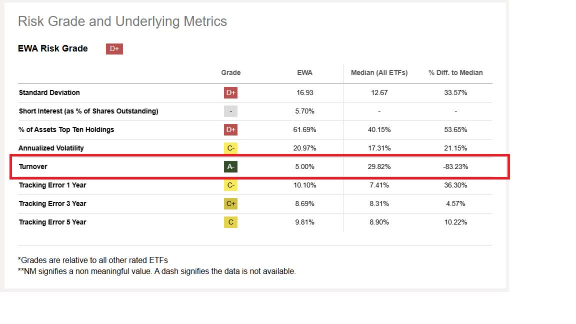The image size is (576, 324).
Task: Click the Tracking Error 3 Year C+ badge
Action: (230, 203)
